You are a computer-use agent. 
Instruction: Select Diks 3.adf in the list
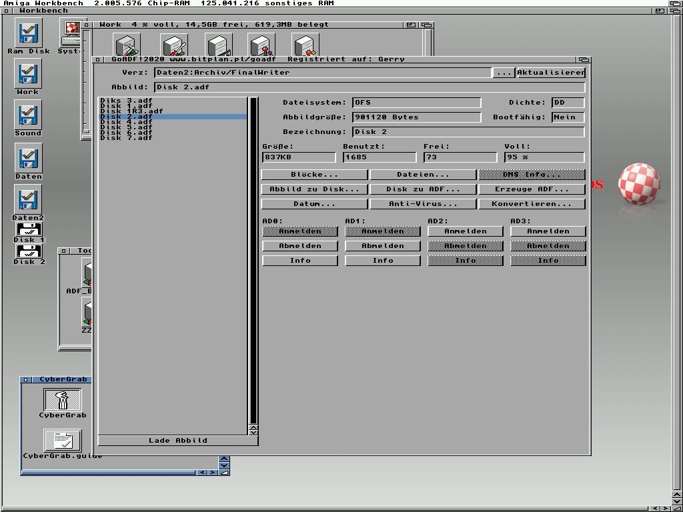click(173, 101)
